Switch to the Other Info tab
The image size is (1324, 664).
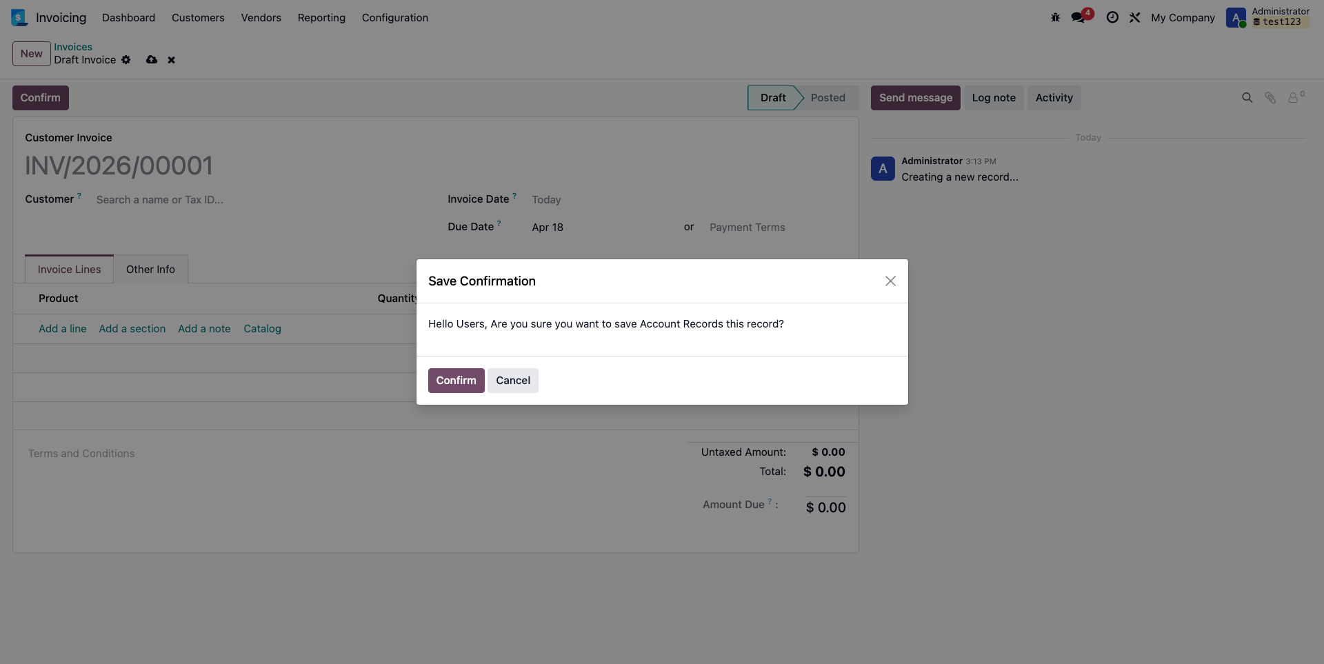point(150,270)
